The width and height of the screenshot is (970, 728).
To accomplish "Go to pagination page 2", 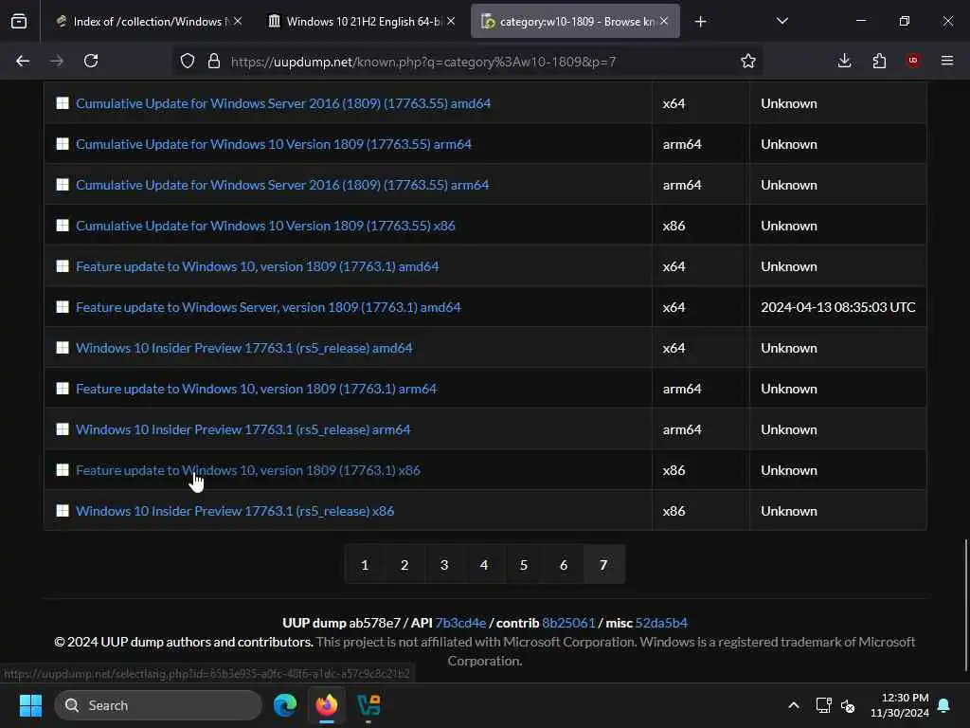I will pyautogui.click(x=404, y=565).
